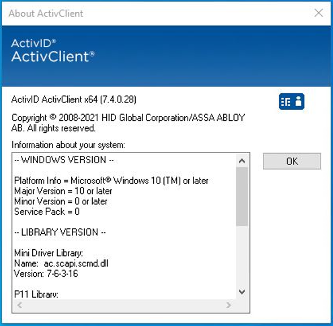Click 'ActivID ActivClient x64 (7.4.0.28)' version text

pyautogui.click(x=73, y=99)
